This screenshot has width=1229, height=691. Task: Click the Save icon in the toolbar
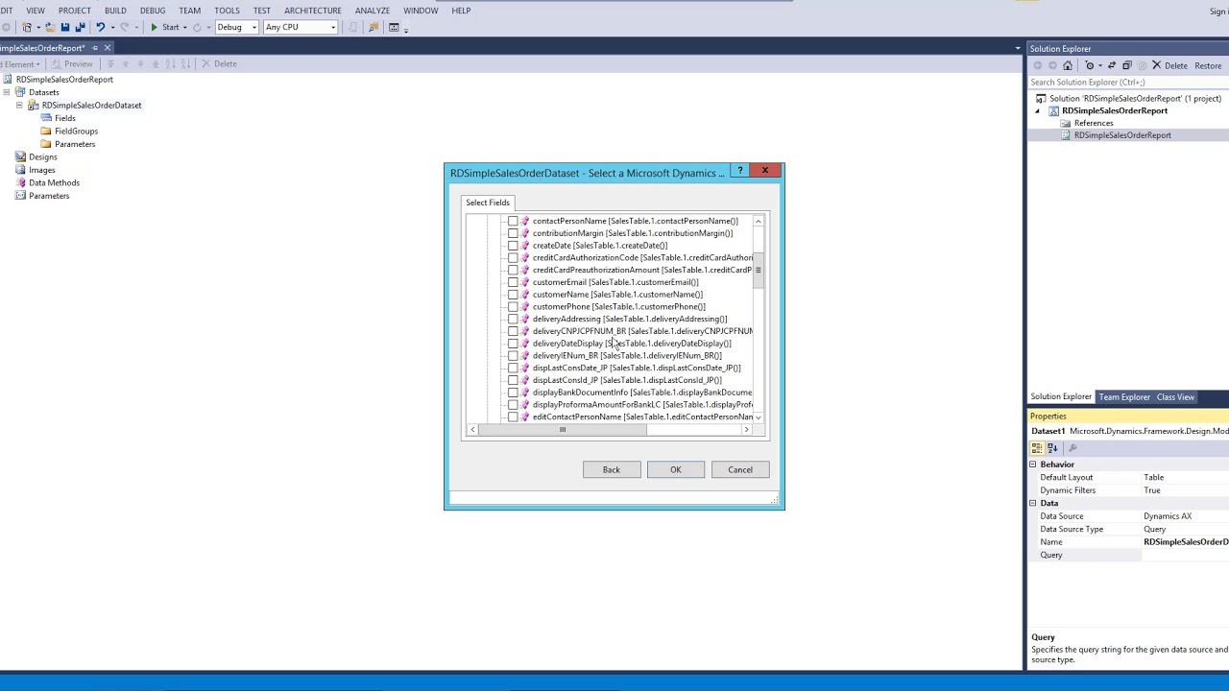click(64, 27)
